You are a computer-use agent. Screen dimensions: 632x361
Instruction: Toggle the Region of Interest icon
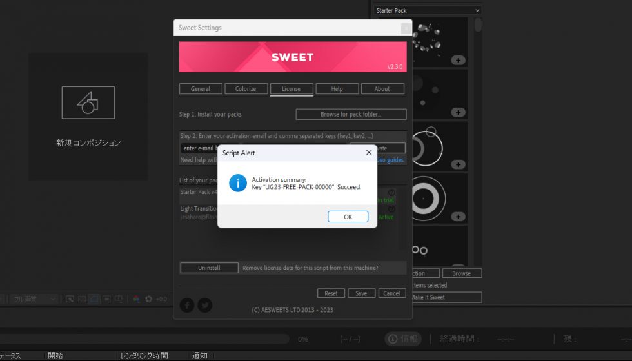coord(106,299)
